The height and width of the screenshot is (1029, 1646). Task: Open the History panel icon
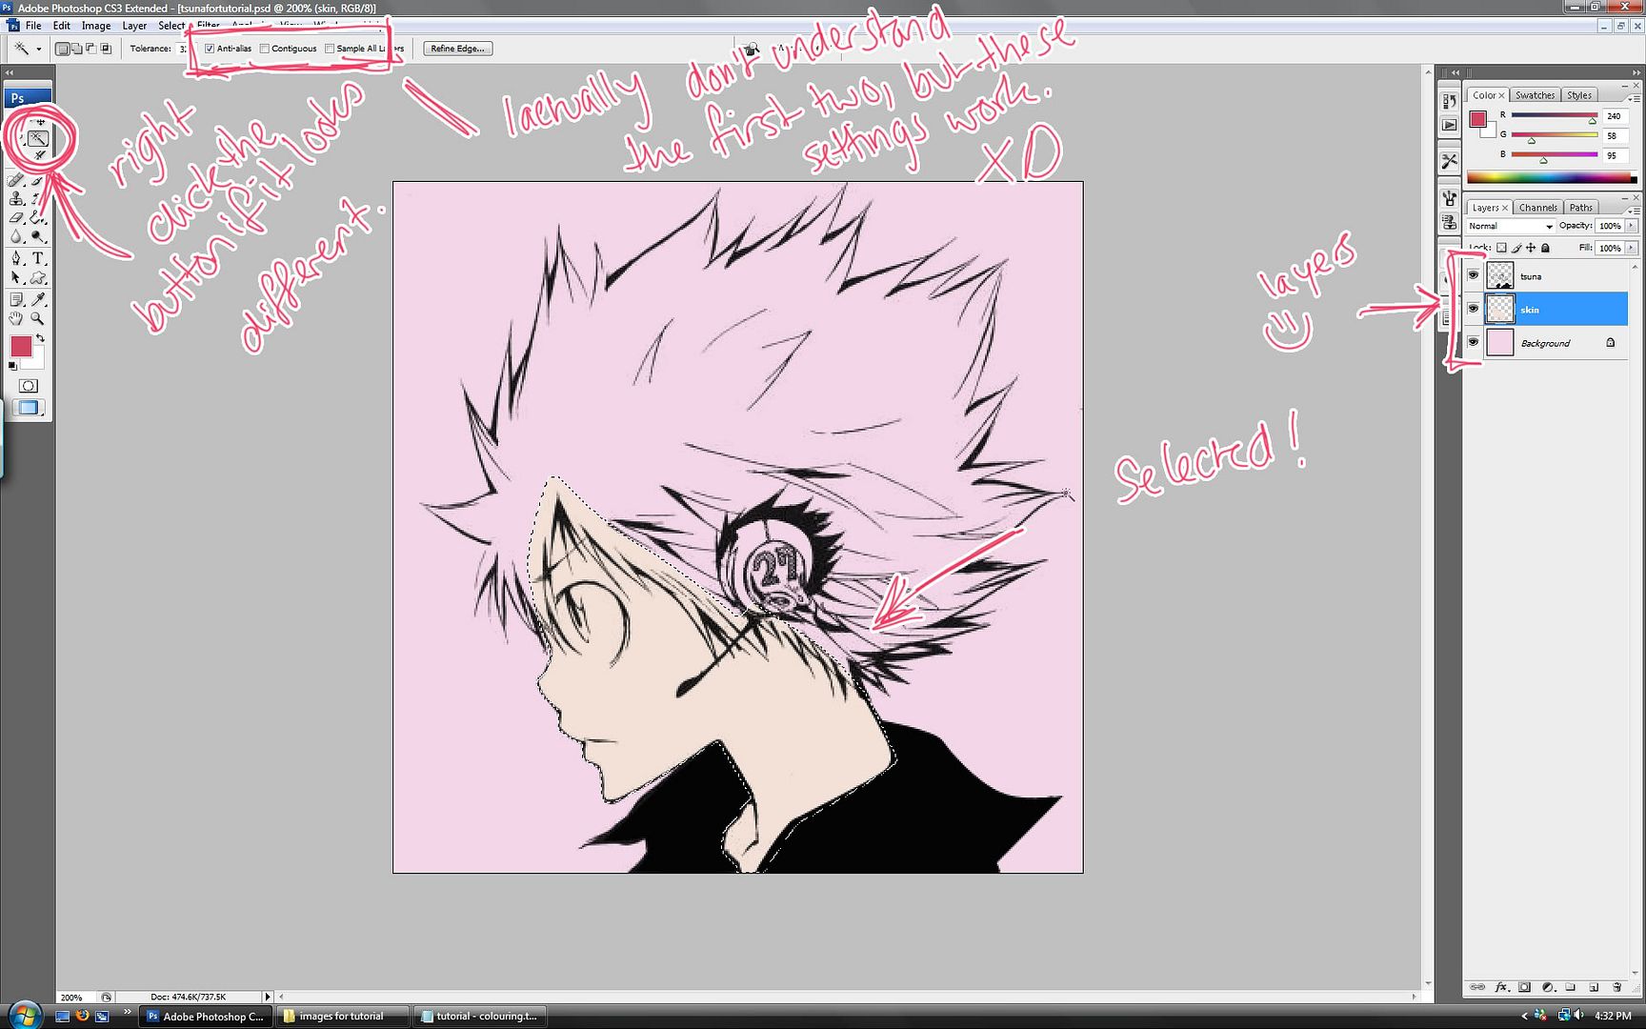pos(1449,100)
